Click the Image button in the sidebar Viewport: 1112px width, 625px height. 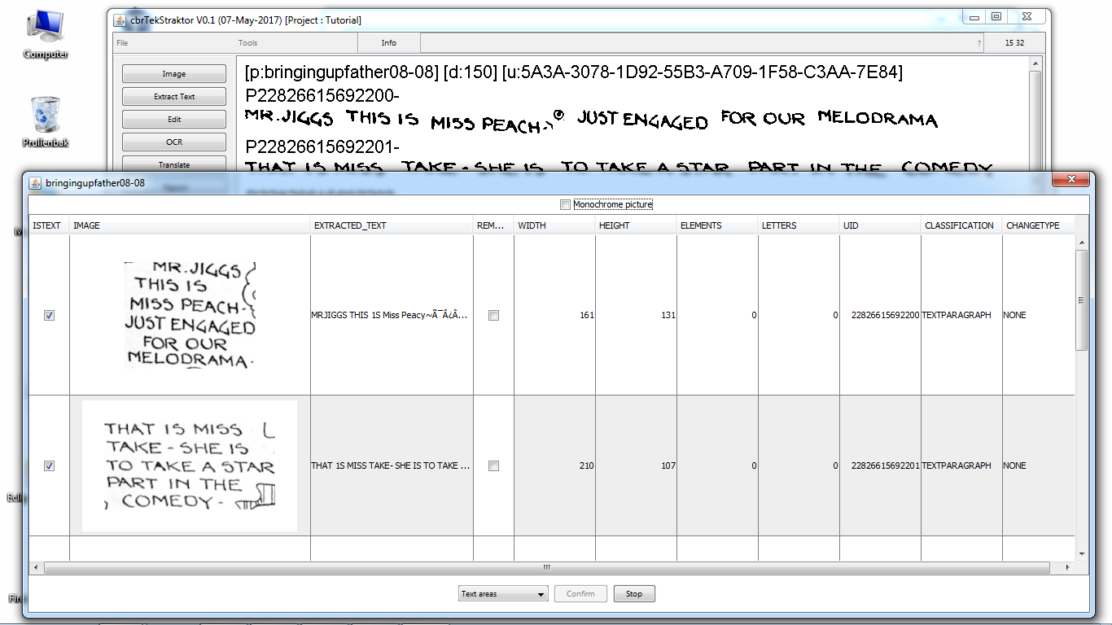point(174,74)
